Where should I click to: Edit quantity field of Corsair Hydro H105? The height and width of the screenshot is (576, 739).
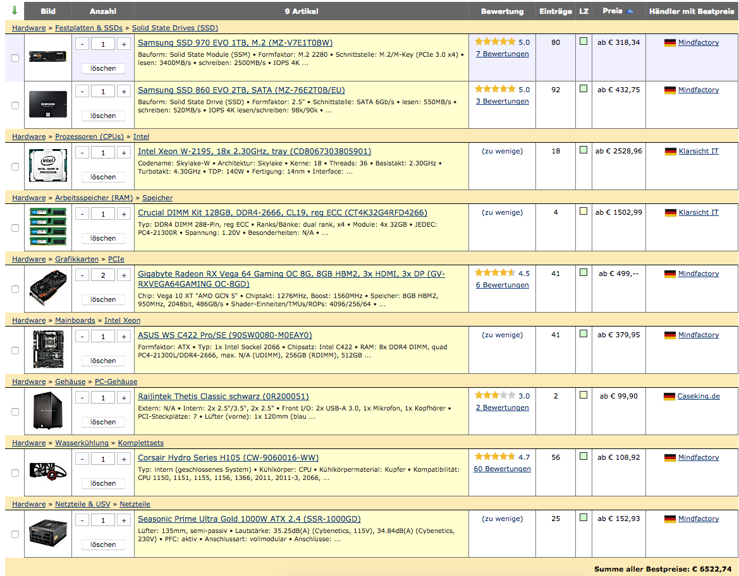[x=103, y=459]
